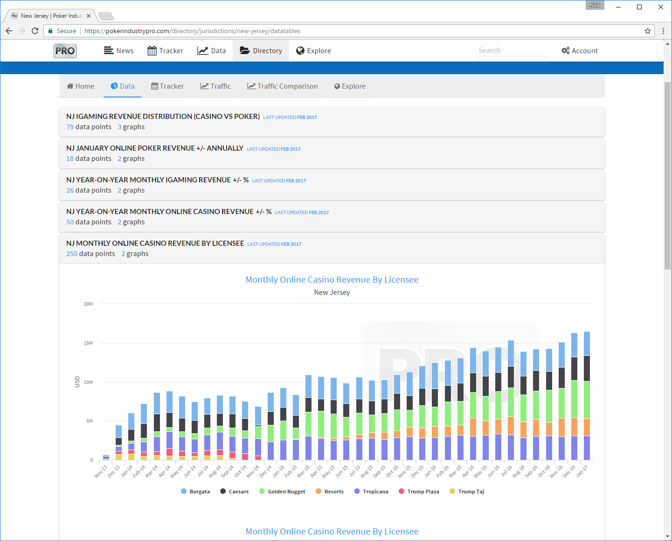
Task: Switch to the Tracker sub-tab
Action: click(167, 86)
